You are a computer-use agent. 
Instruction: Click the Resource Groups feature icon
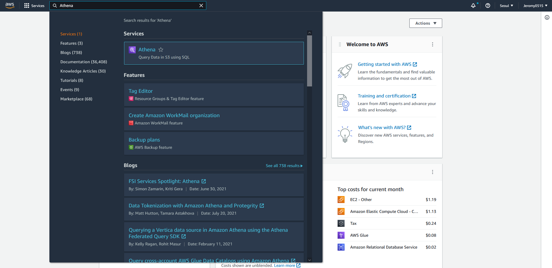[x=131, y=99]
